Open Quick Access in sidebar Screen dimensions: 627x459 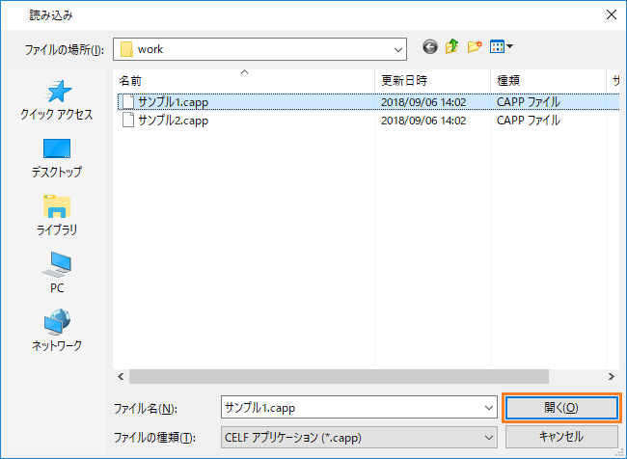[x=57, y=100]
